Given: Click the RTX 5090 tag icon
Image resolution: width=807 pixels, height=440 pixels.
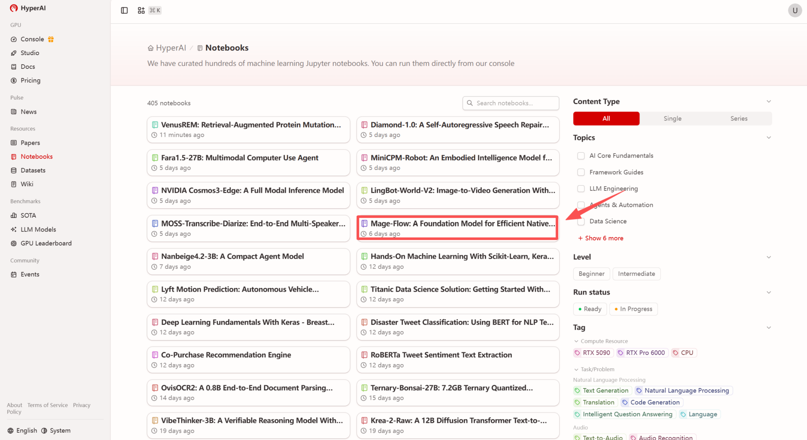Looking at the screenshot, I should [577, 353].
